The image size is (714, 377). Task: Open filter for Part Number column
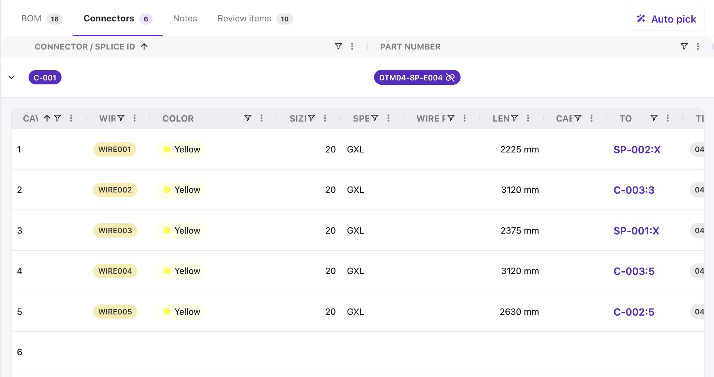(684, 46)
